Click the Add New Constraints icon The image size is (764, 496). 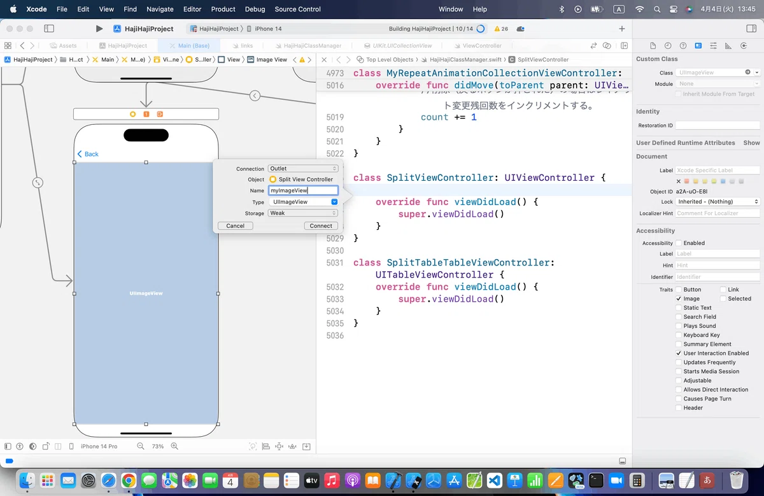coord(279,446)
